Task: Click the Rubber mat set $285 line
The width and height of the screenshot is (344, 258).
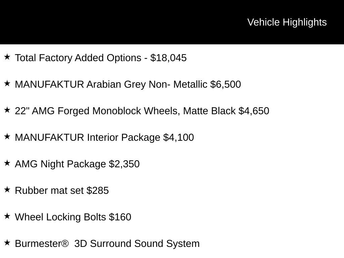Action: (x=62, y=191)
